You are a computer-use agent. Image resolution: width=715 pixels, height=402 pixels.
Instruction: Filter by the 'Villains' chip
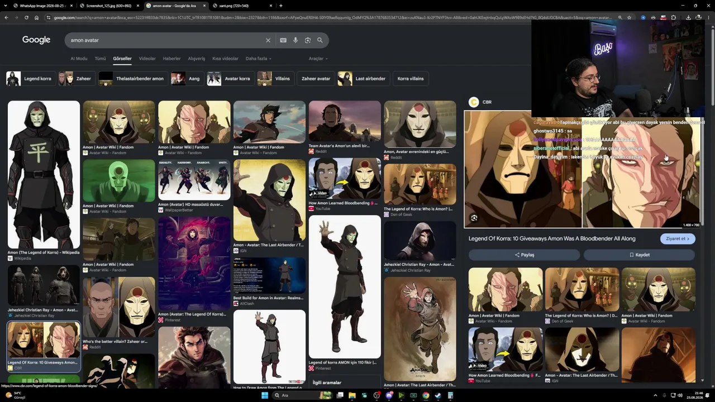(x=275, y=79)
